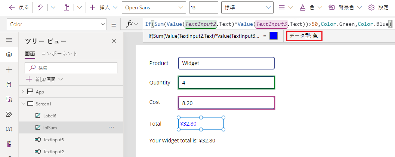The width and height of the screenshot is (395, 157).
Task: Toggle the hamburger navigation menu
Action: [x=9, y=40]
